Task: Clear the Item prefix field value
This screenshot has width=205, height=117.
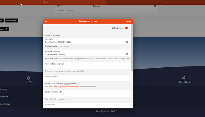Action: tap(127, 42)
